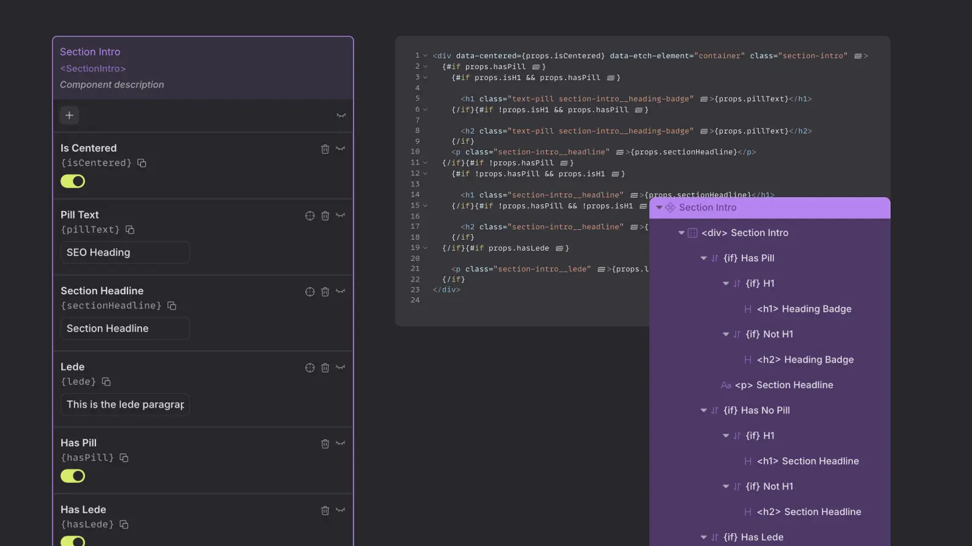Delete the Is Centered property
Viewport: 972px width, 546px height.
click(325, 149)
